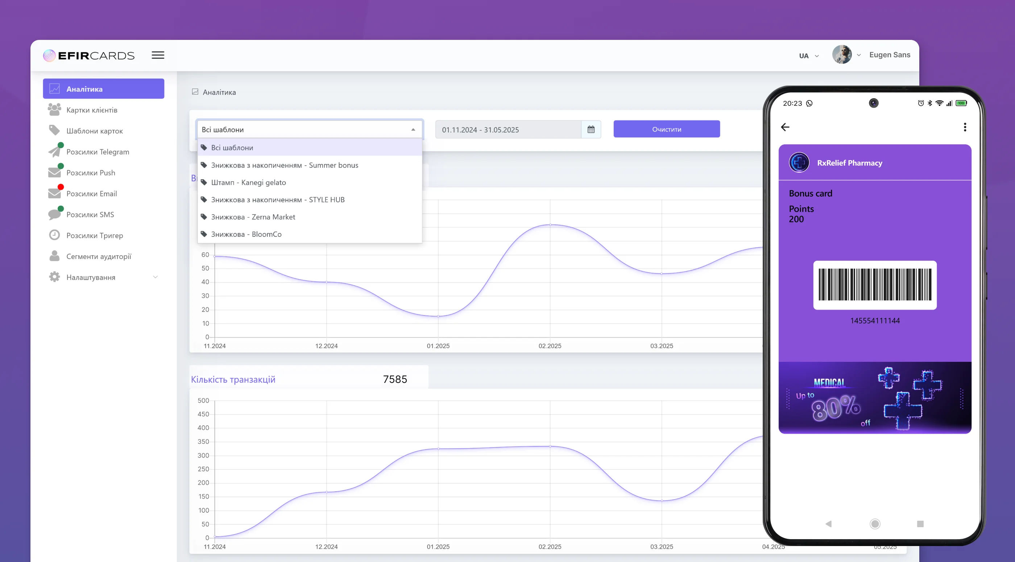Click the audience segments person icon
Image resolution: width=1015 pixels, height=562 pixels.
pyautogui.click(x=54, y=256)
